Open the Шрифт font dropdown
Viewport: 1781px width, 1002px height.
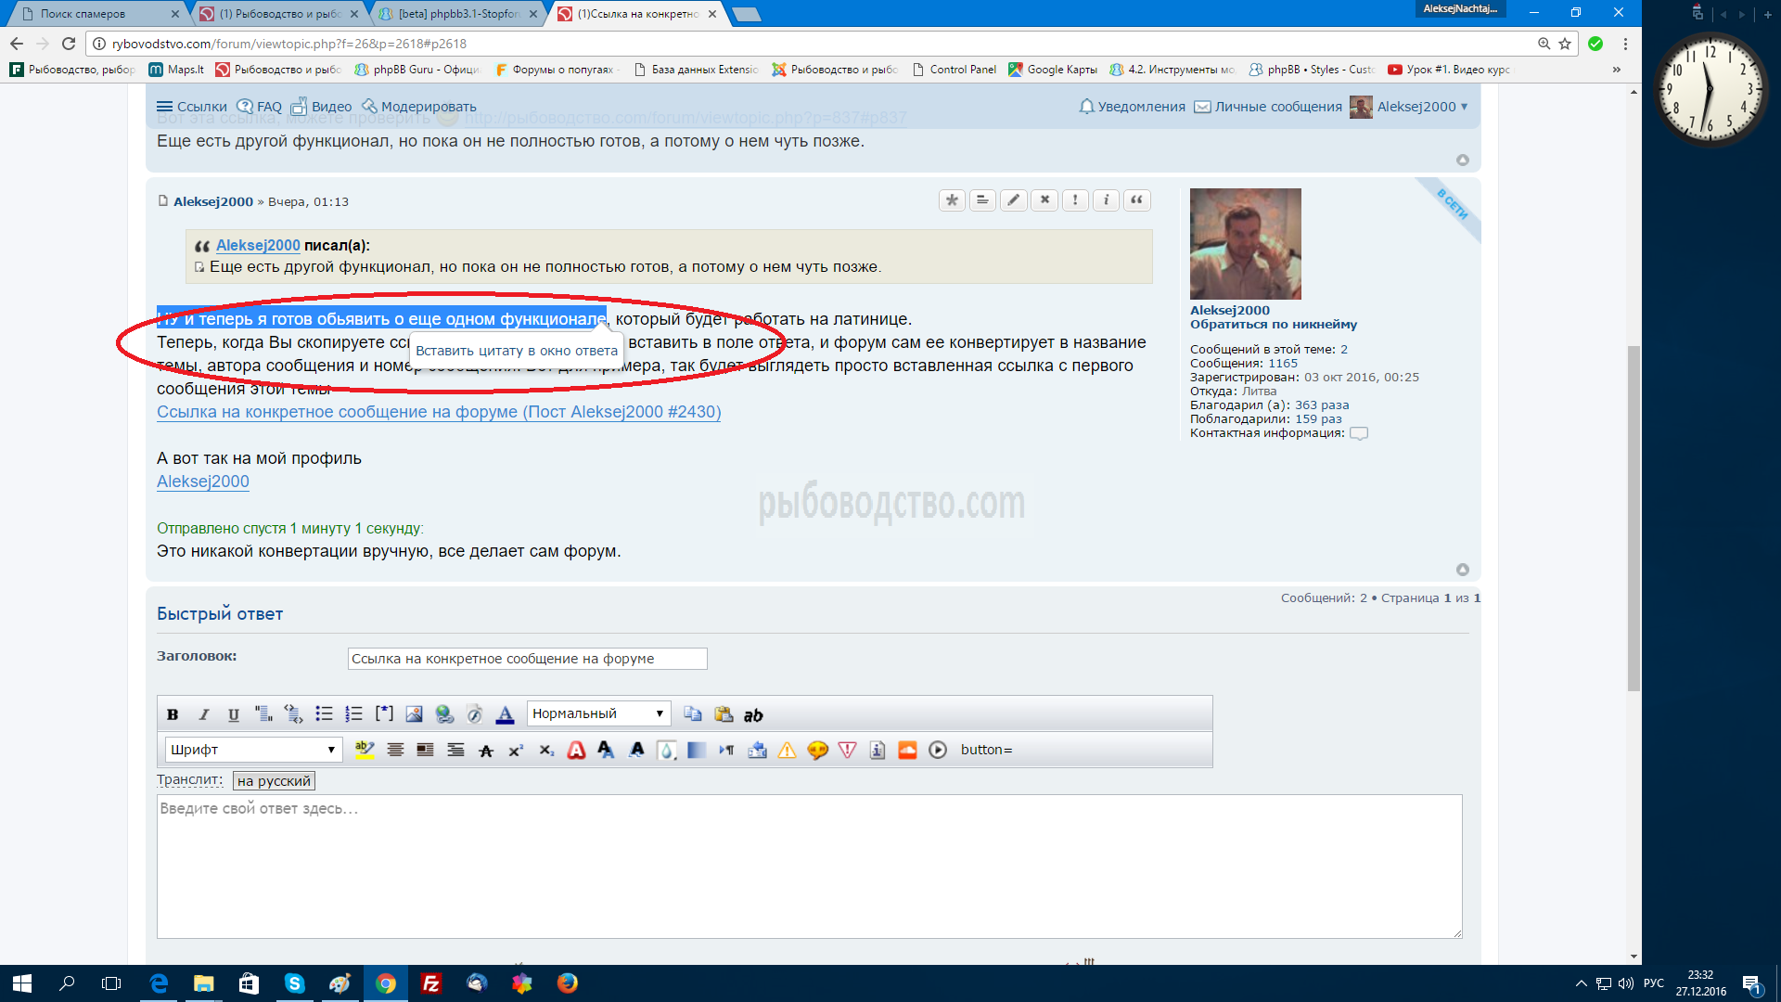253,750
